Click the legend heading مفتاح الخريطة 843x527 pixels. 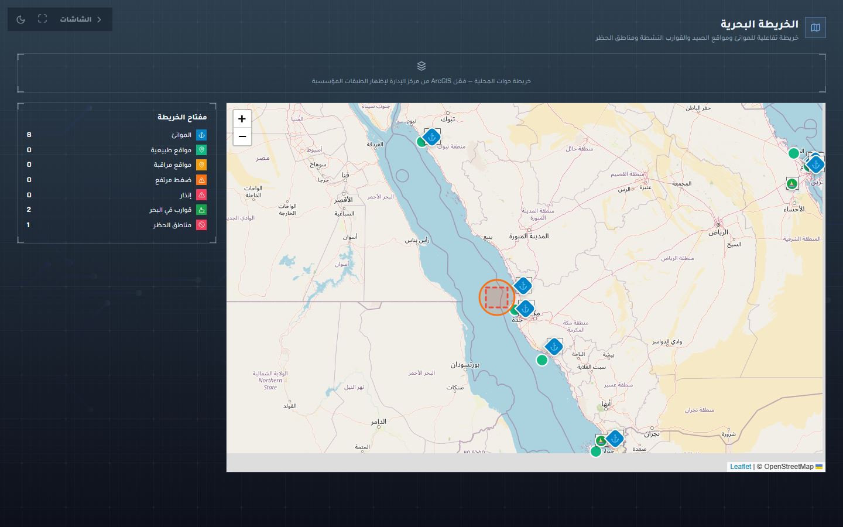[182, 117]
